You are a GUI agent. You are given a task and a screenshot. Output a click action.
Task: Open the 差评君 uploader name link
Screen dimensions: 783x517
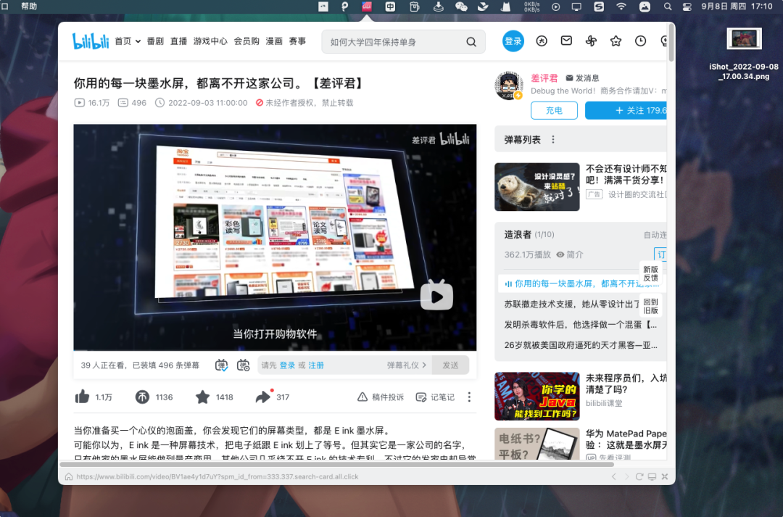[x=544, y=78]
